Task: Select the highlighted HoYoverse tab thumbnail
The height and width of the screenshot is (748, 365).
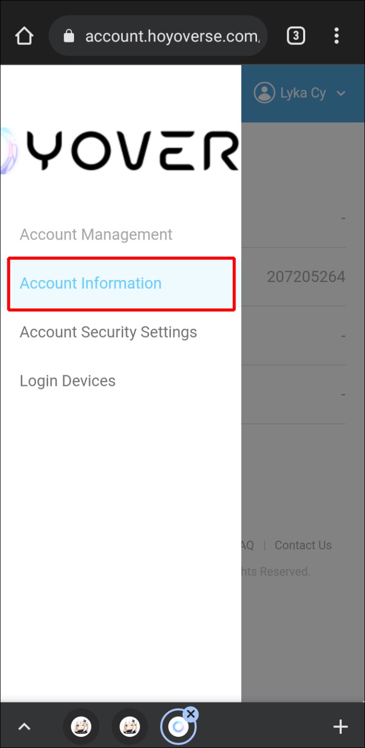Action: click(177, 727)
